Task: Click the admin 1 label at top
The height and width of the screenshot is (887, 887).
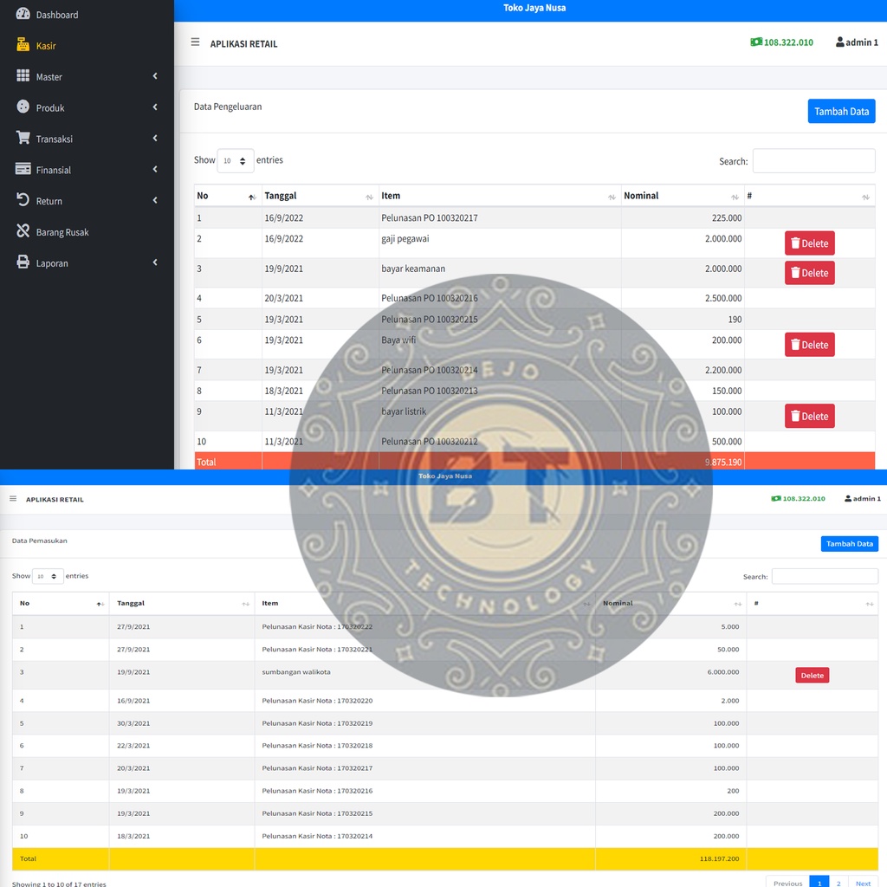Action: pos(862,42)
